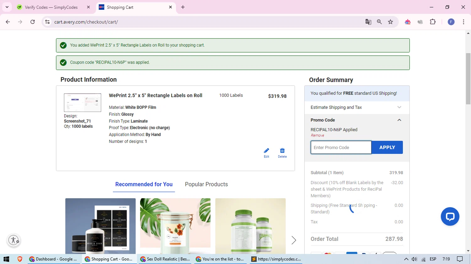Screen dimensions: 471x264
Task: Close the Shopping Cart tab
Action: pyautogui.click(x=171, y=7)
